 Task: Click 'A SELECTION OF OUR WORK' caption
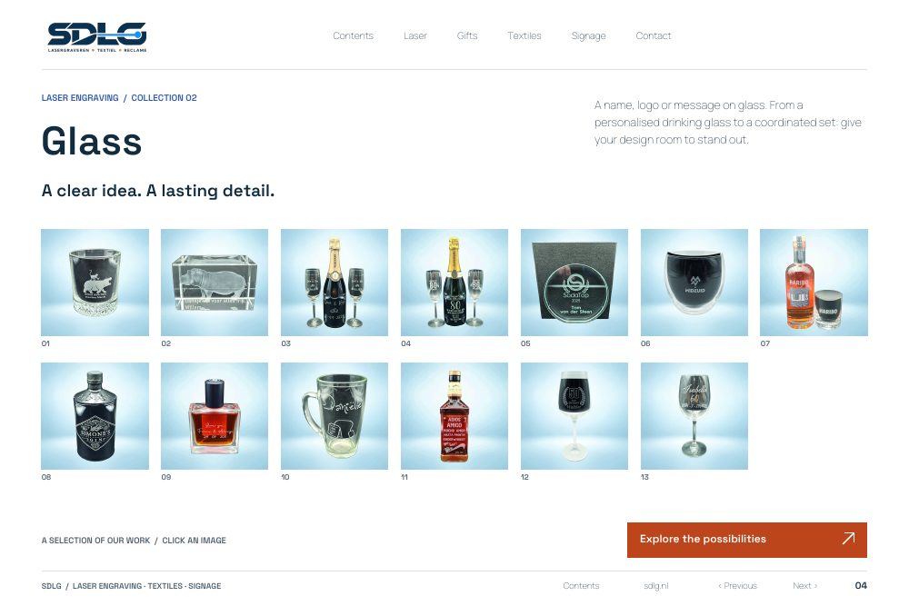click(x=95, y=541)
